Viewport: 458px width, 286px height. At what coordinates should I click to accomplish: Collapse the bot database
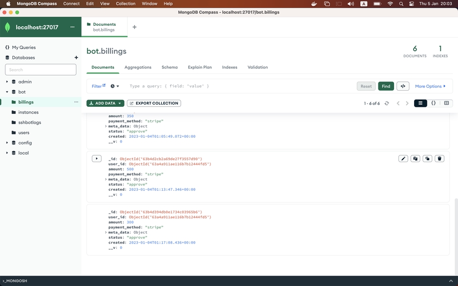pyautogui.click(x=7, y=92)
